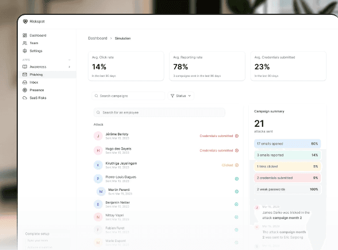Click the Hugo des Gayets name

(x=118, y=149)
